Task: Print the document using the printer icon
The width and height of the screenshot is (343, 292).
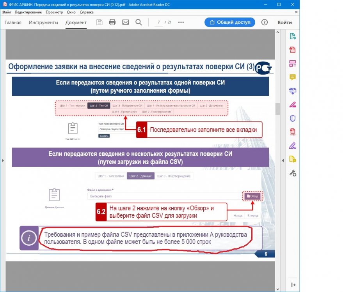Action: click(112, 22)
